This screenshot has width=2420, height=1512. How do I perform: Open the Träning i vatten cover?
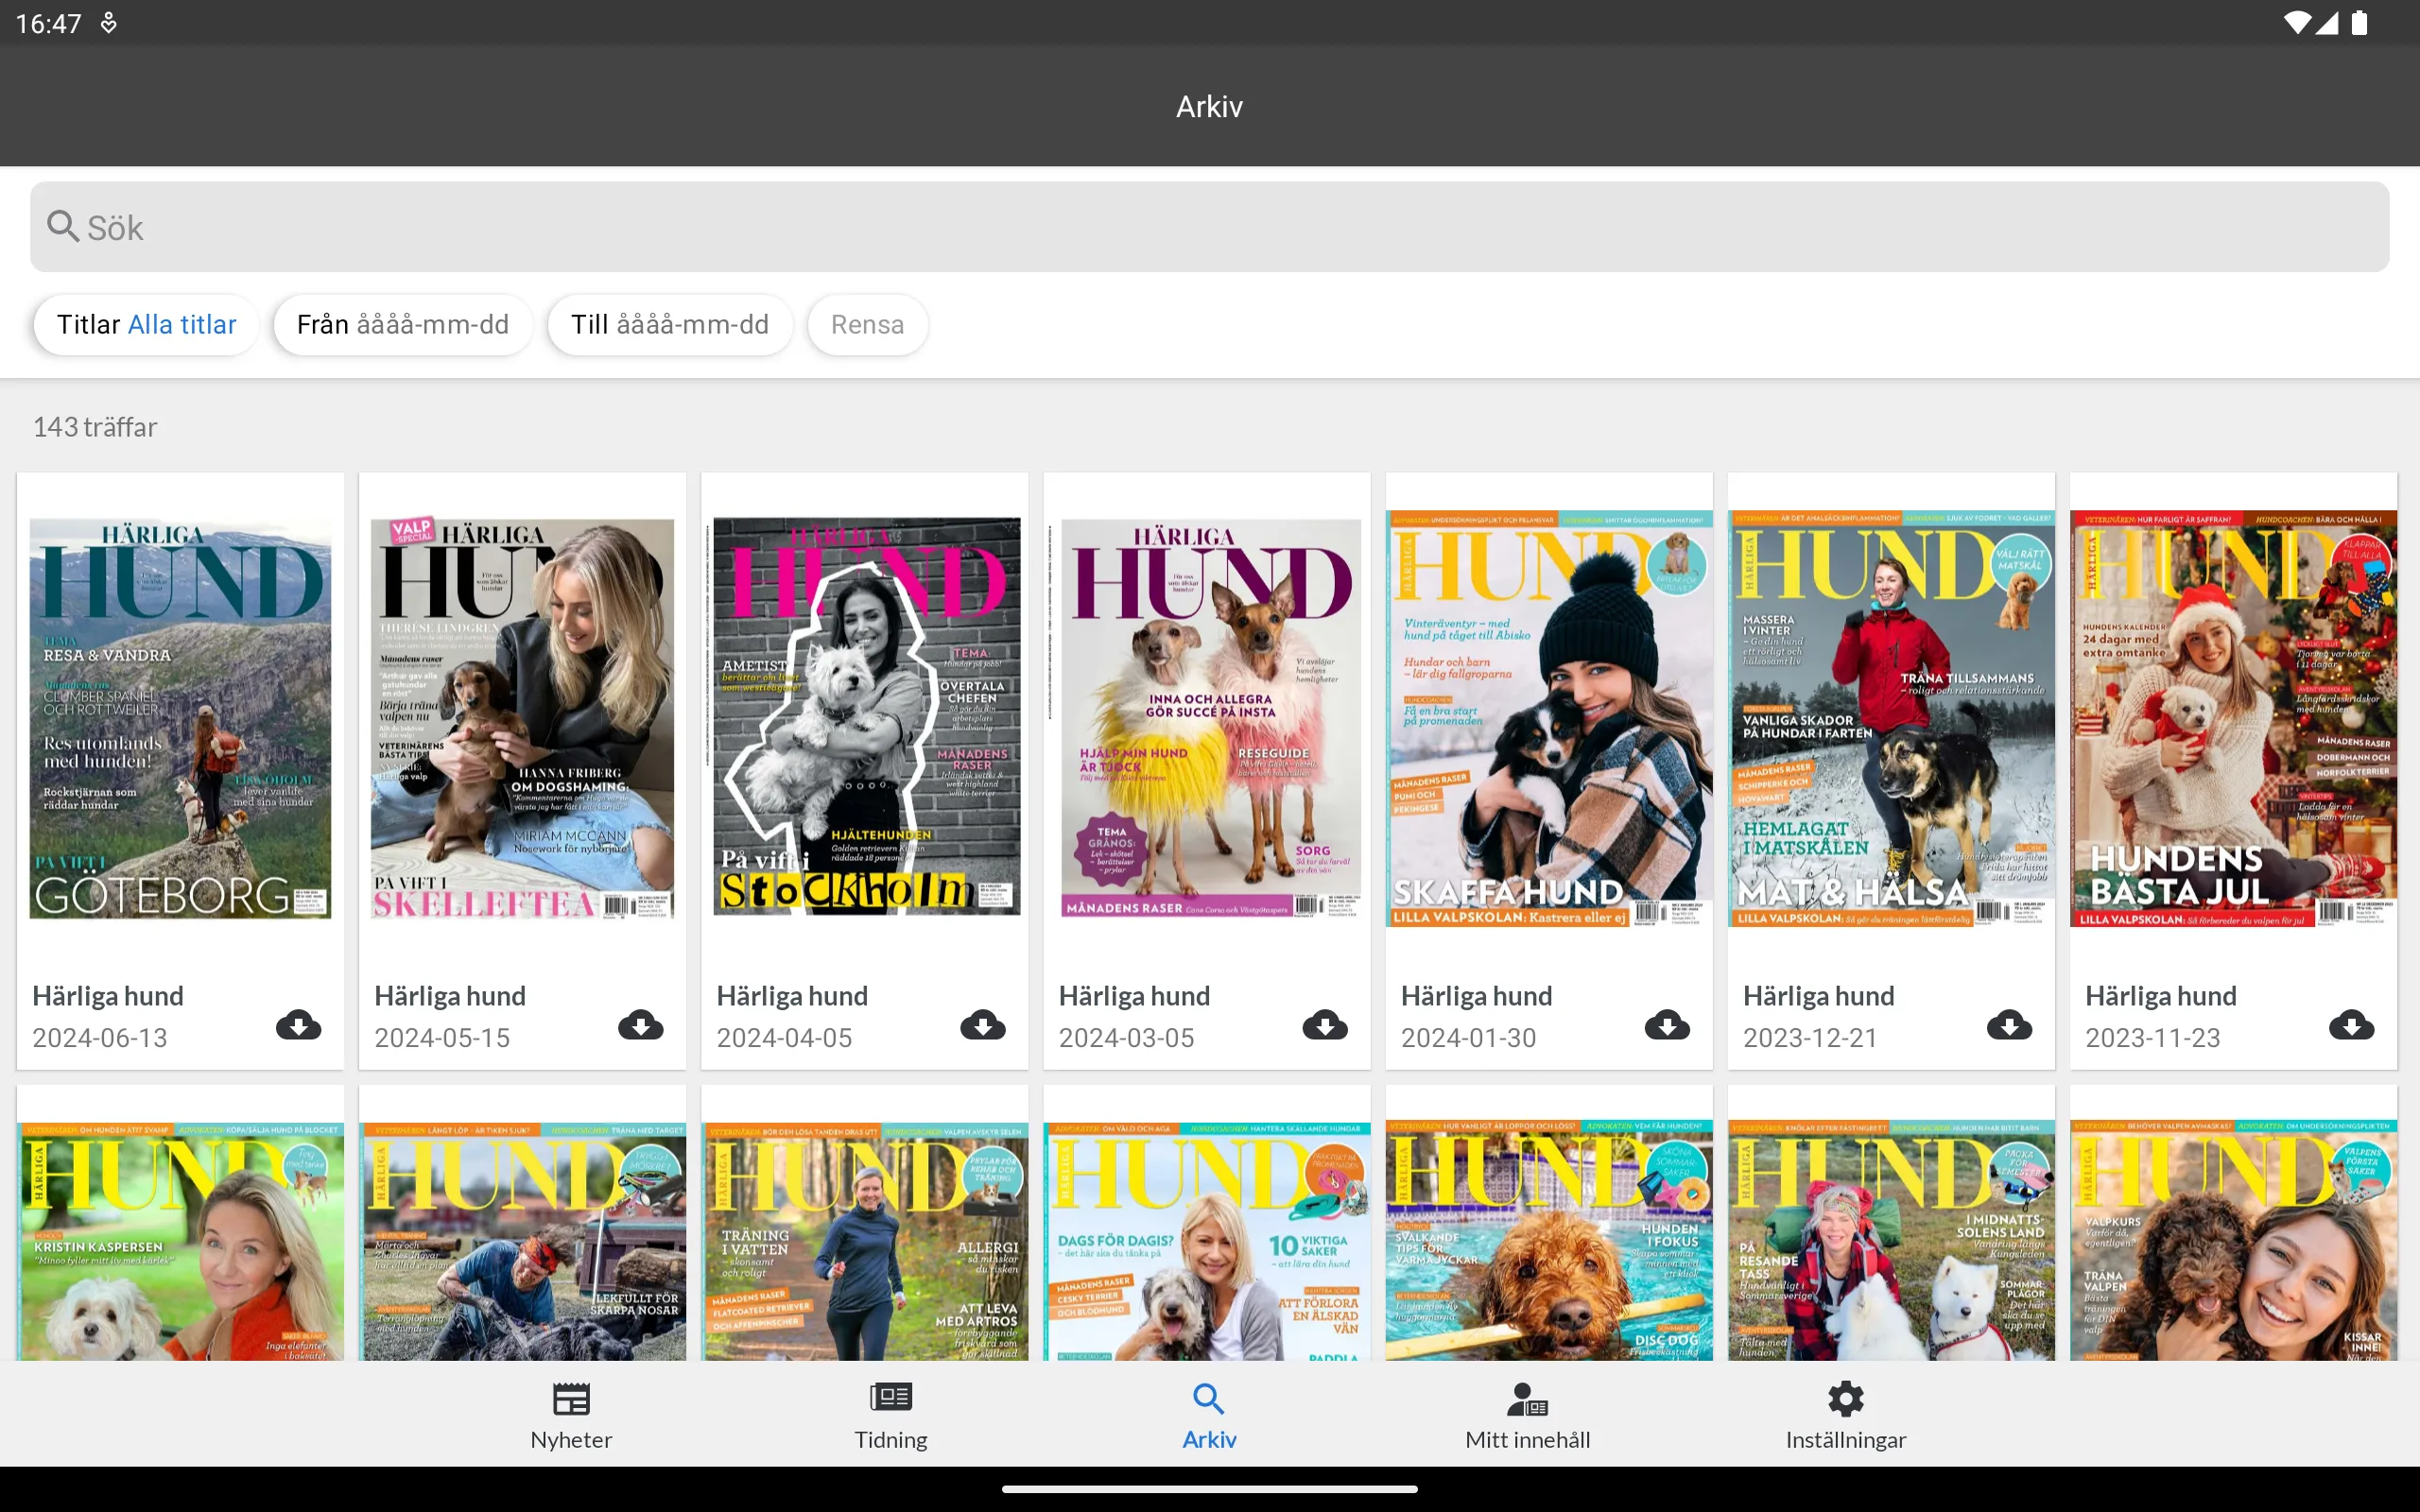tap(864, 1240)
